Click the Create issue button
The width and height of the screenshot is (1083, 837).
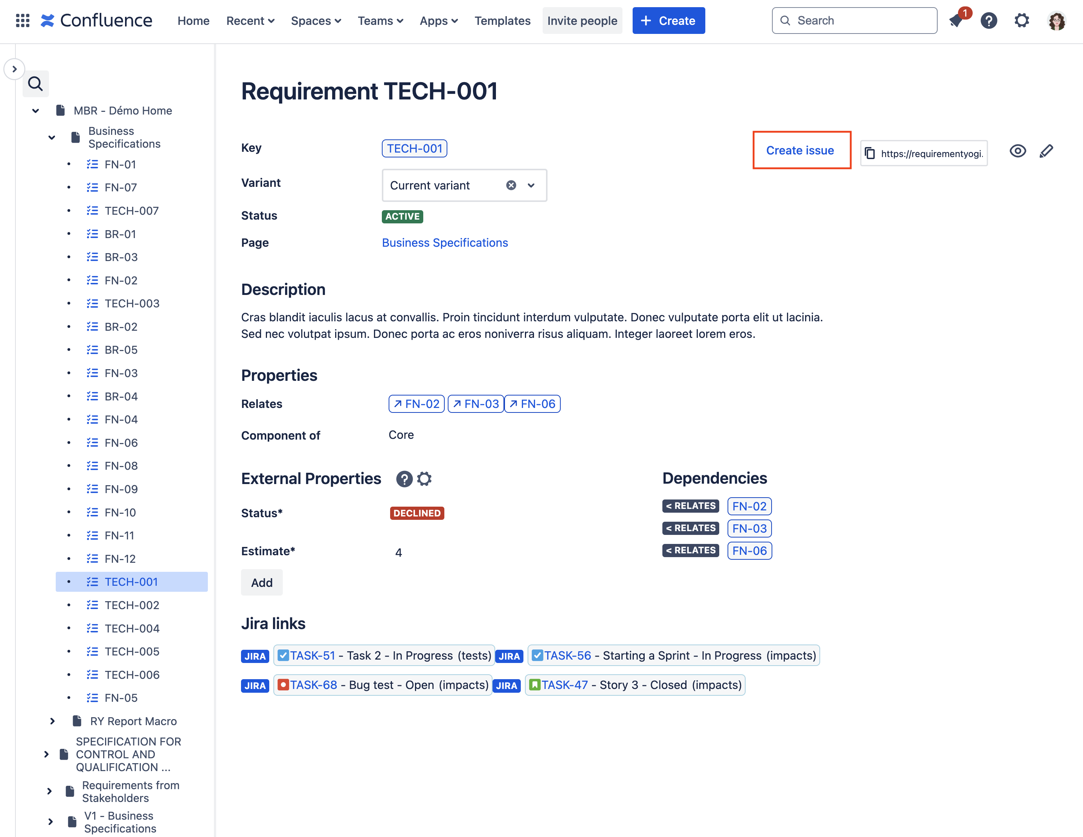(800, 150)
